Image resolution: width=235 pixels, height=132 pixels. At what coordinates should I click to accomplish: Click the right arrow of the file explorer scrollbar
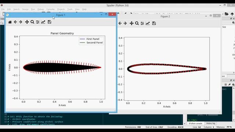[x=234, y=73]
